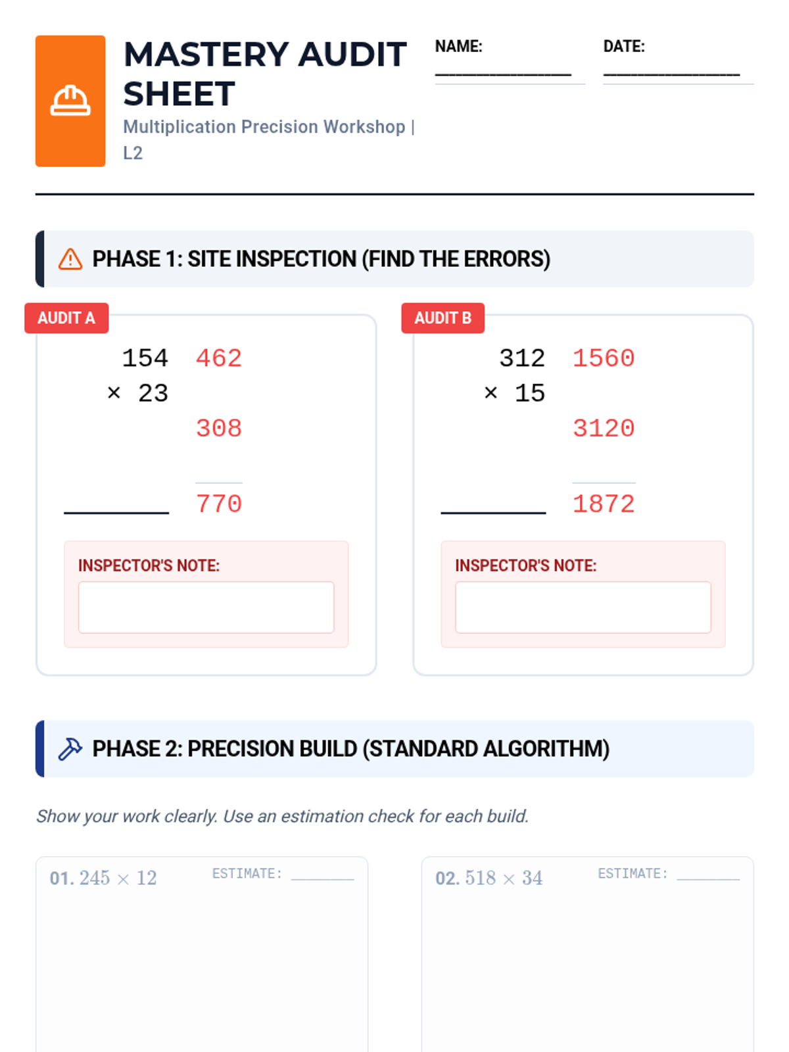Click the Inspector's Note box under Audit A
The width and height of the screenshot is (789, 1052).
[206, 608]
